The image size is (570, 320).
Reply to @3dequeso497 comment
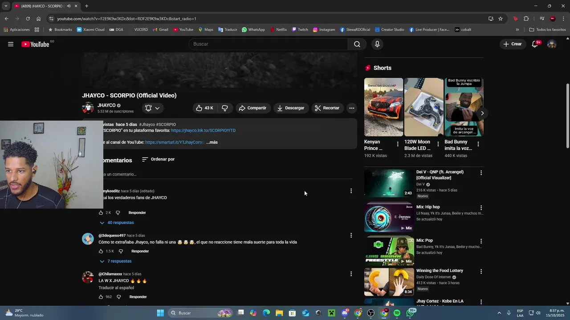pyautogui.click(x=140, y=251)
